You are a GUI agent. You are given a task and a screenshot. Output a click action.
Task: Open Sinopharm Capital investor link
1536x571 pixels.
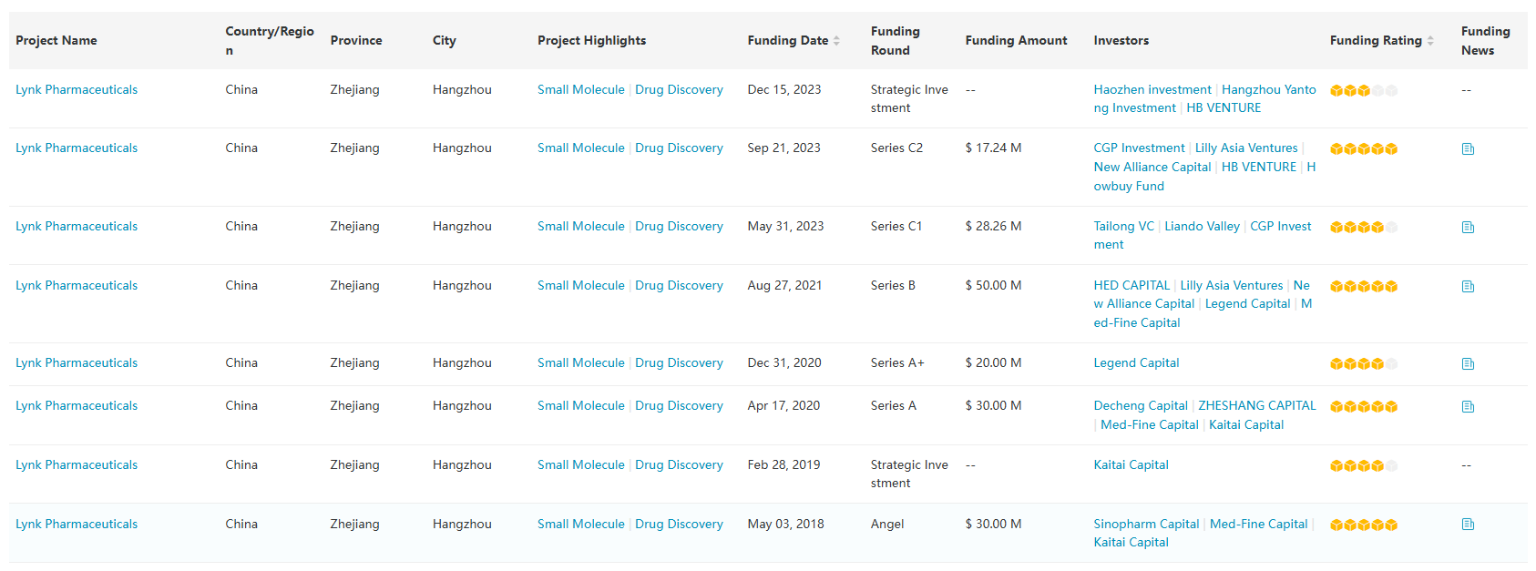pos(1145,525)
